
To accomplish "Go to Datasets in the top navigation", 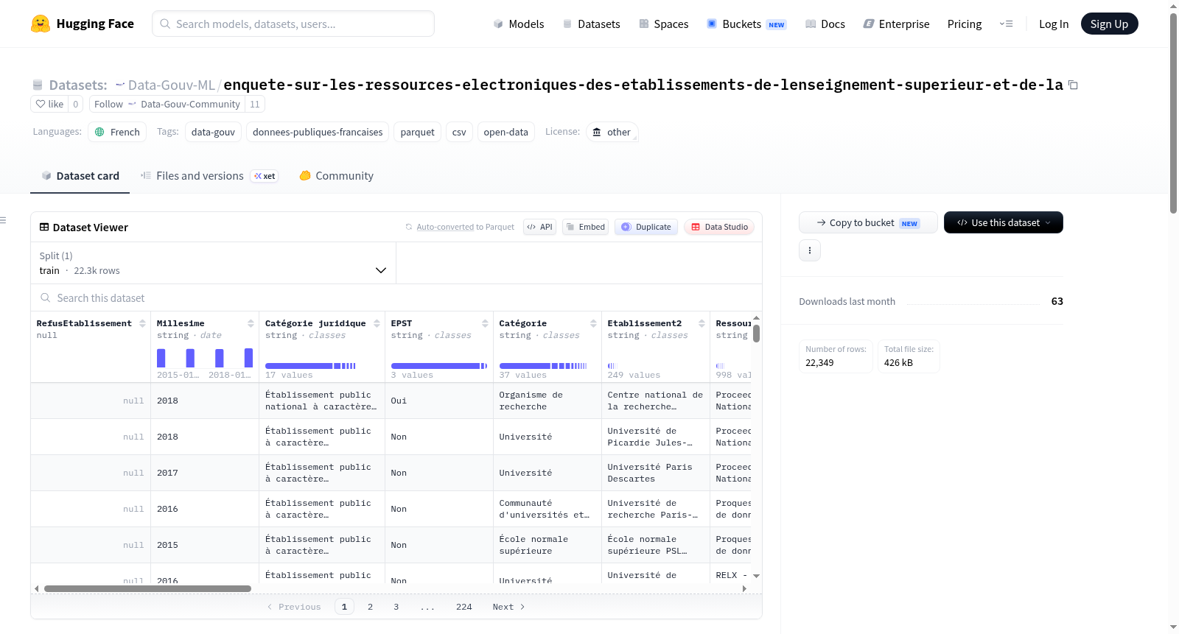I will pos(591,24).
